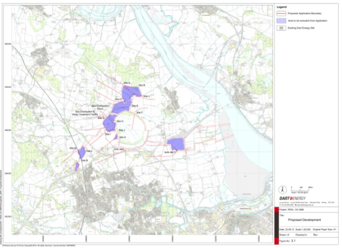Click the red boundary line legend symbol

click(x=282, y=14)
